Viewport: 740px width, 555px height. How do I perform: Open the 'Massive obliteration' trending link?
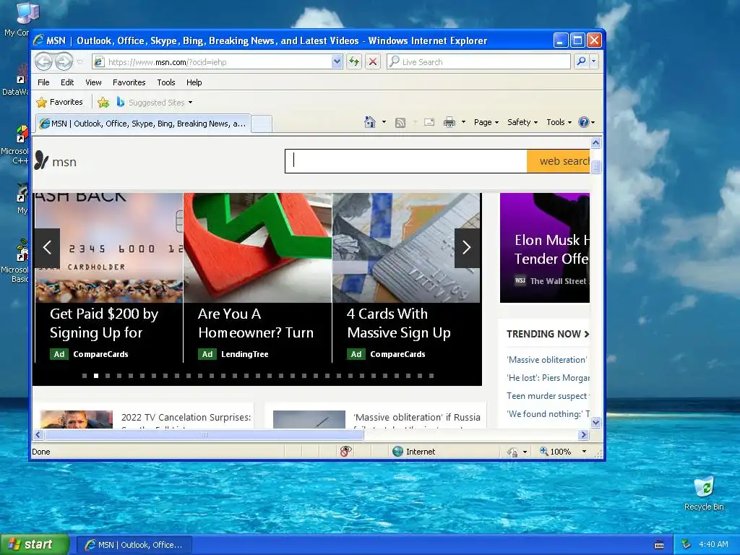pyautogui.click(x=547, y=360)
